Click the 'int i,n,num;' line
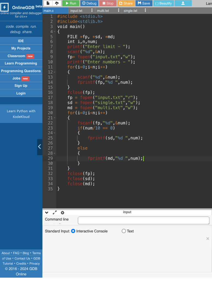This screenshot has height=283, width=212. [x=82, y=42]
